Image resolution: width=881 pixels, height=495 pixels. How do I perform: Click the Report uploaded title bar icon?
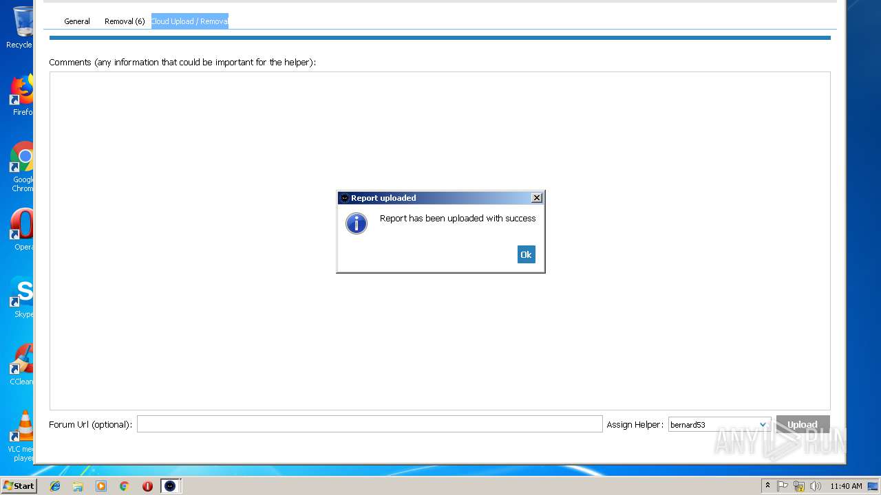coord(345,198)
